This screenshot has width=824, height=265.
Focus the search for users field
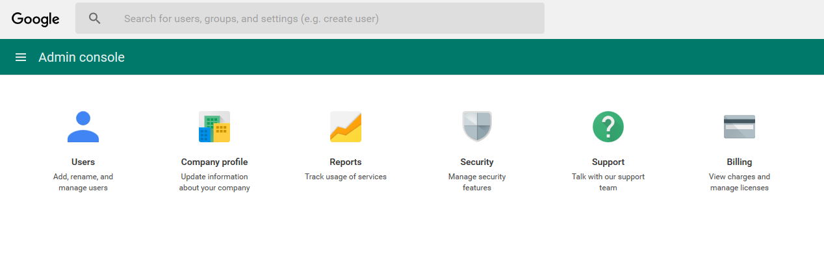tap(310, 18)
